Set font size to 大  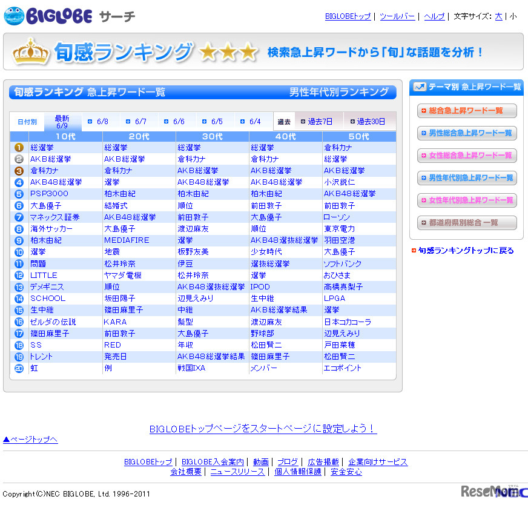[498, 16]
